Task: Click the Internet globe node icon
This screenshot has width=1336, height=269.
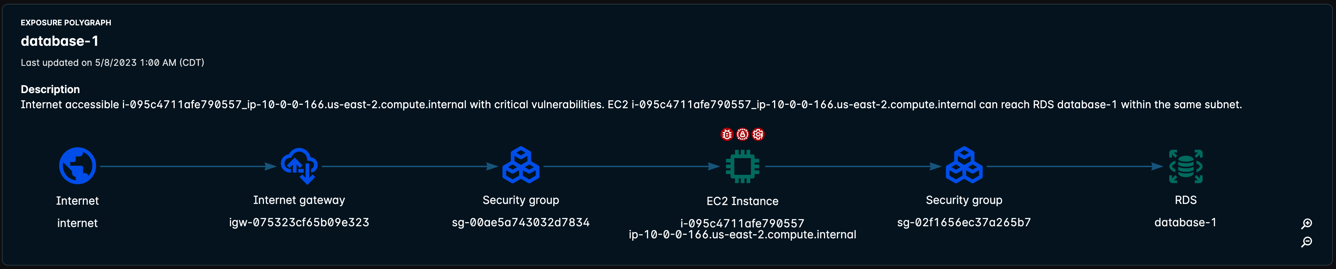Action: click(77, 166)
